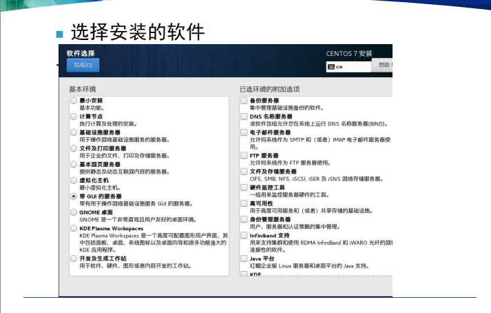The height and width of the screenshot is (313, 491).
Task: Check the Java 平台 checkbox
Action: click(244, 259)
